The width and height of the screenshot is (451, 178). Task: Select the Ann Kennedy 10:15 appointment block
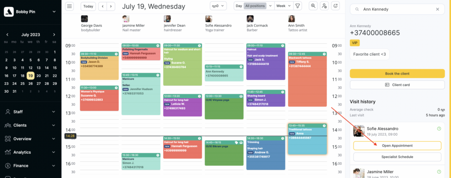(x=224, y=73)
